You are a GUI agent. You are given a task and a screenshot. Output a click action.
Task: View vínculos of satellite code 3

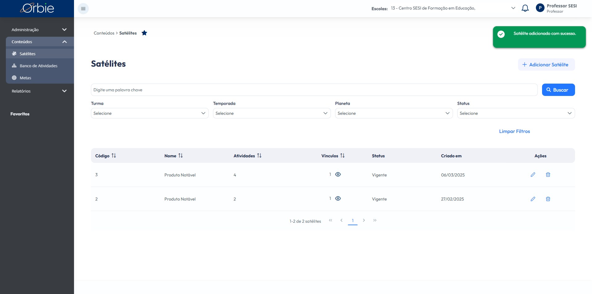click(338, 174)
